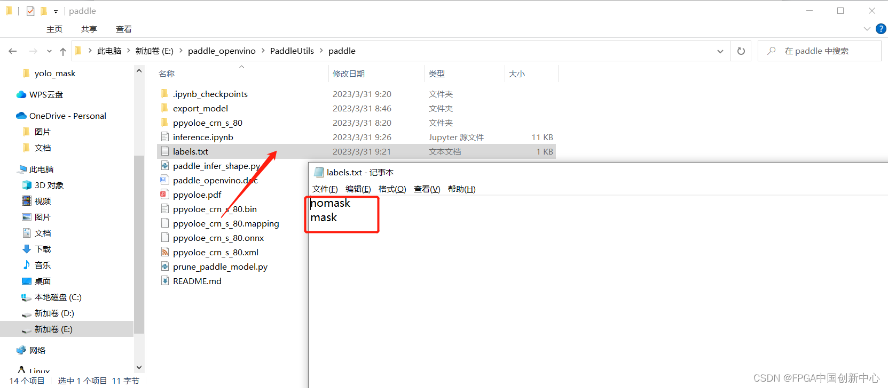Open yolo_mask in the navigation pane
Screen dimensions: 888x388
(x=55, y=74)
